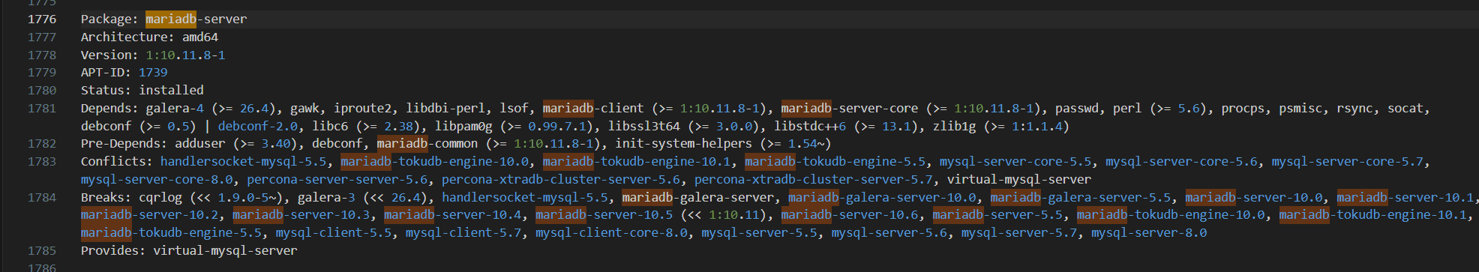Click 'iproute2' in the Depends line
Image resolution: width=1479 pixels, height=272 pixels.
pos(362,109)
